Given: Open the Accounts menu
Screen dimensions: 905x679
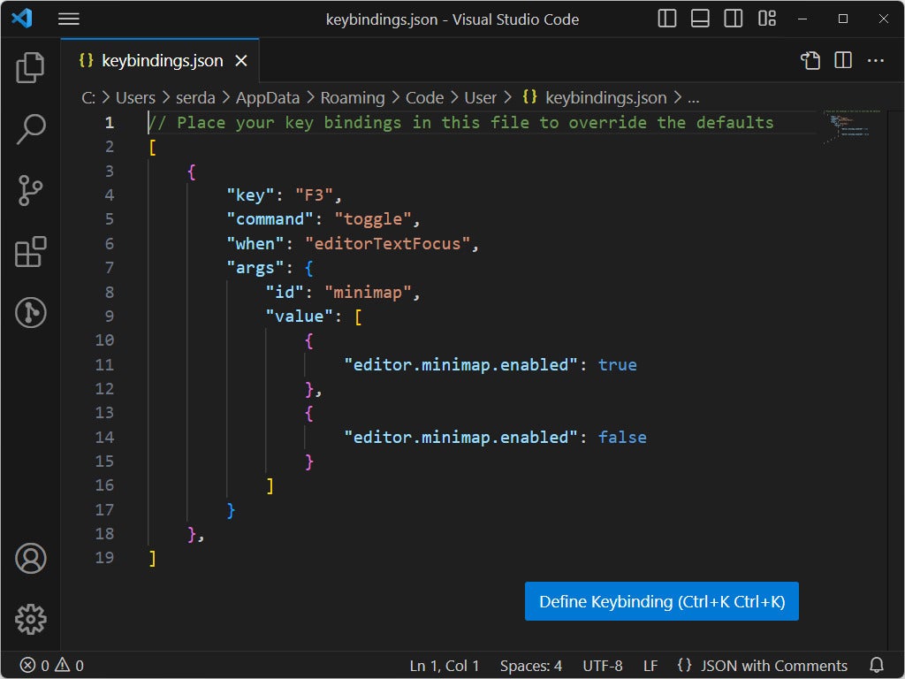Looking at the screenshot, I should pos(30,559).
